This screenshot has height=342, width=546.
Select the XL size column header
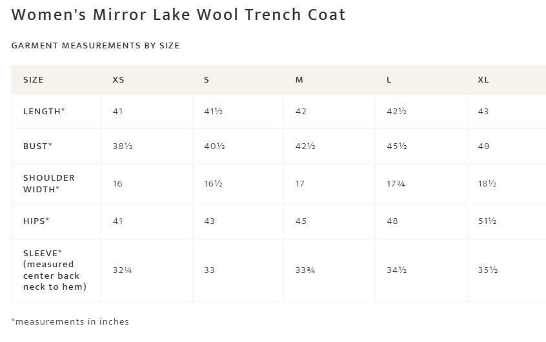(x=483, y=80)
